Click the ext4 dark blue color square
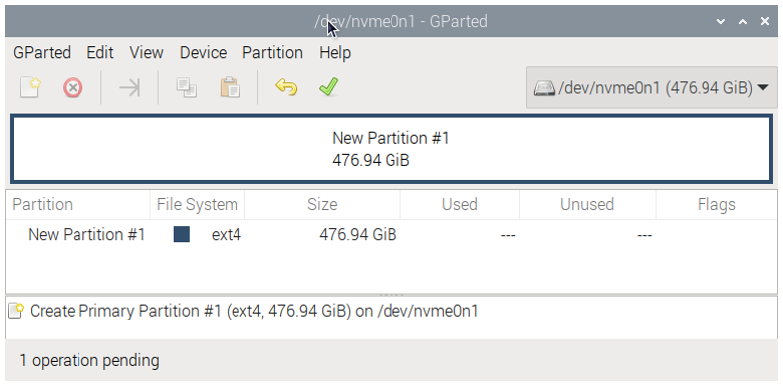Screen dimensions: 783x384 [x=182, y=234]
